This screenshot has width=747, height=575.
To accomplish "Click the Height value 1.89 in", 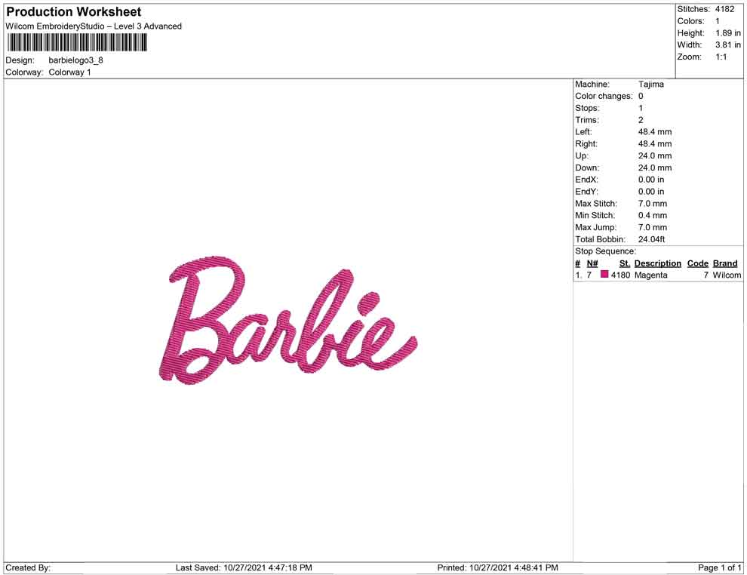I will click(728, 33).
